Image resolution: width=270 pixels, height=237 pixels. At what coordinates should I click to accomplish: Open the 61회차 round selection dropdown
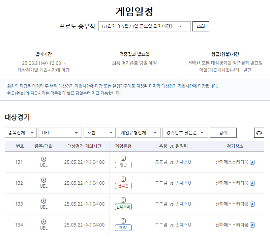pos(144,26)
